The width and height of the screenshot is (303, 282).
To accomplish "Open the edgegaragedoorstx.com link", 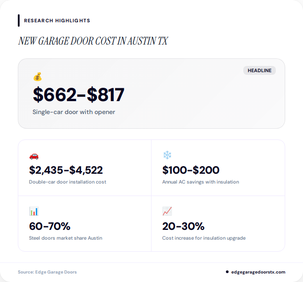I will (x=258, y=272).
